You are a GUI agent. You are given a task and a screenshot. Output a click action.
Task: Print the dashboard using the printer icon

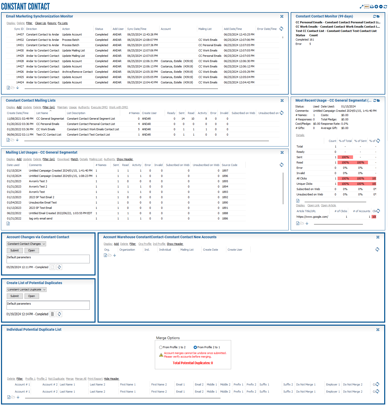pos(372,7)
